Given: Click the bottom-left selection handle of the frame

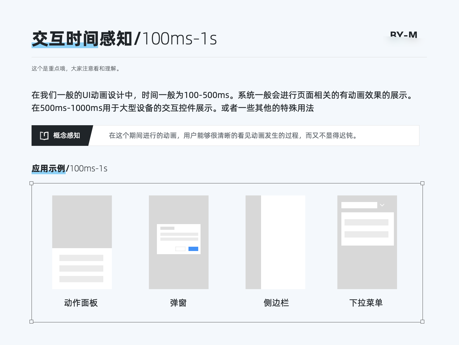Looking at the screenshot, I should coord(32,322).
